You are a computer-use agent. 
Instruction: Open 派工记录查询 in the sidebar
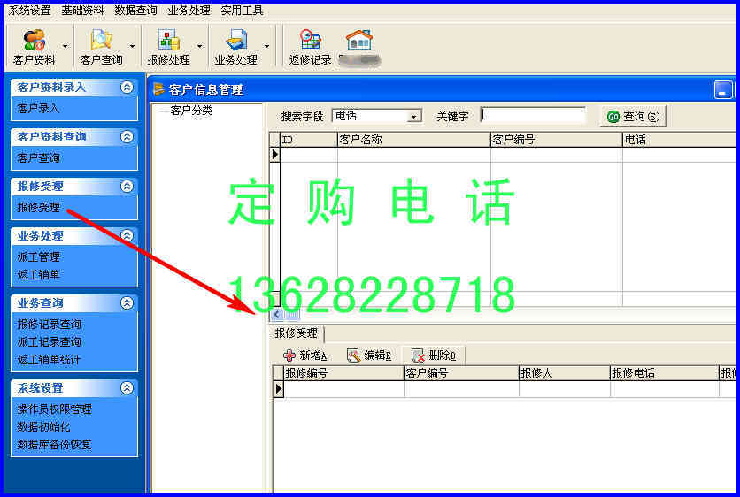(49, 342)
